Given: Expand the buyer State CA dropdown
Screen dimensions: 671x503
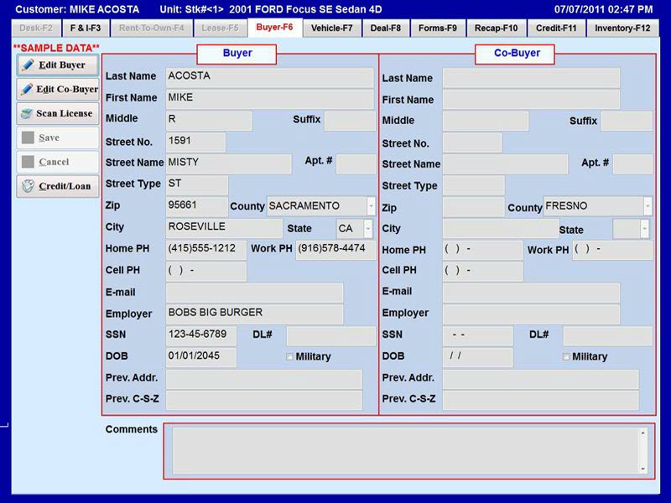Looking at the screenshot, I should [x=367, y=228].
